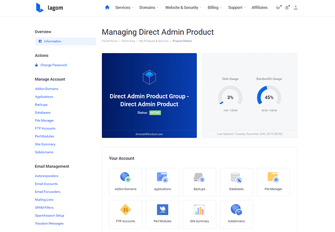335x232 pixels.
Task: Click the Your Account heading
Action: point(121,158)
